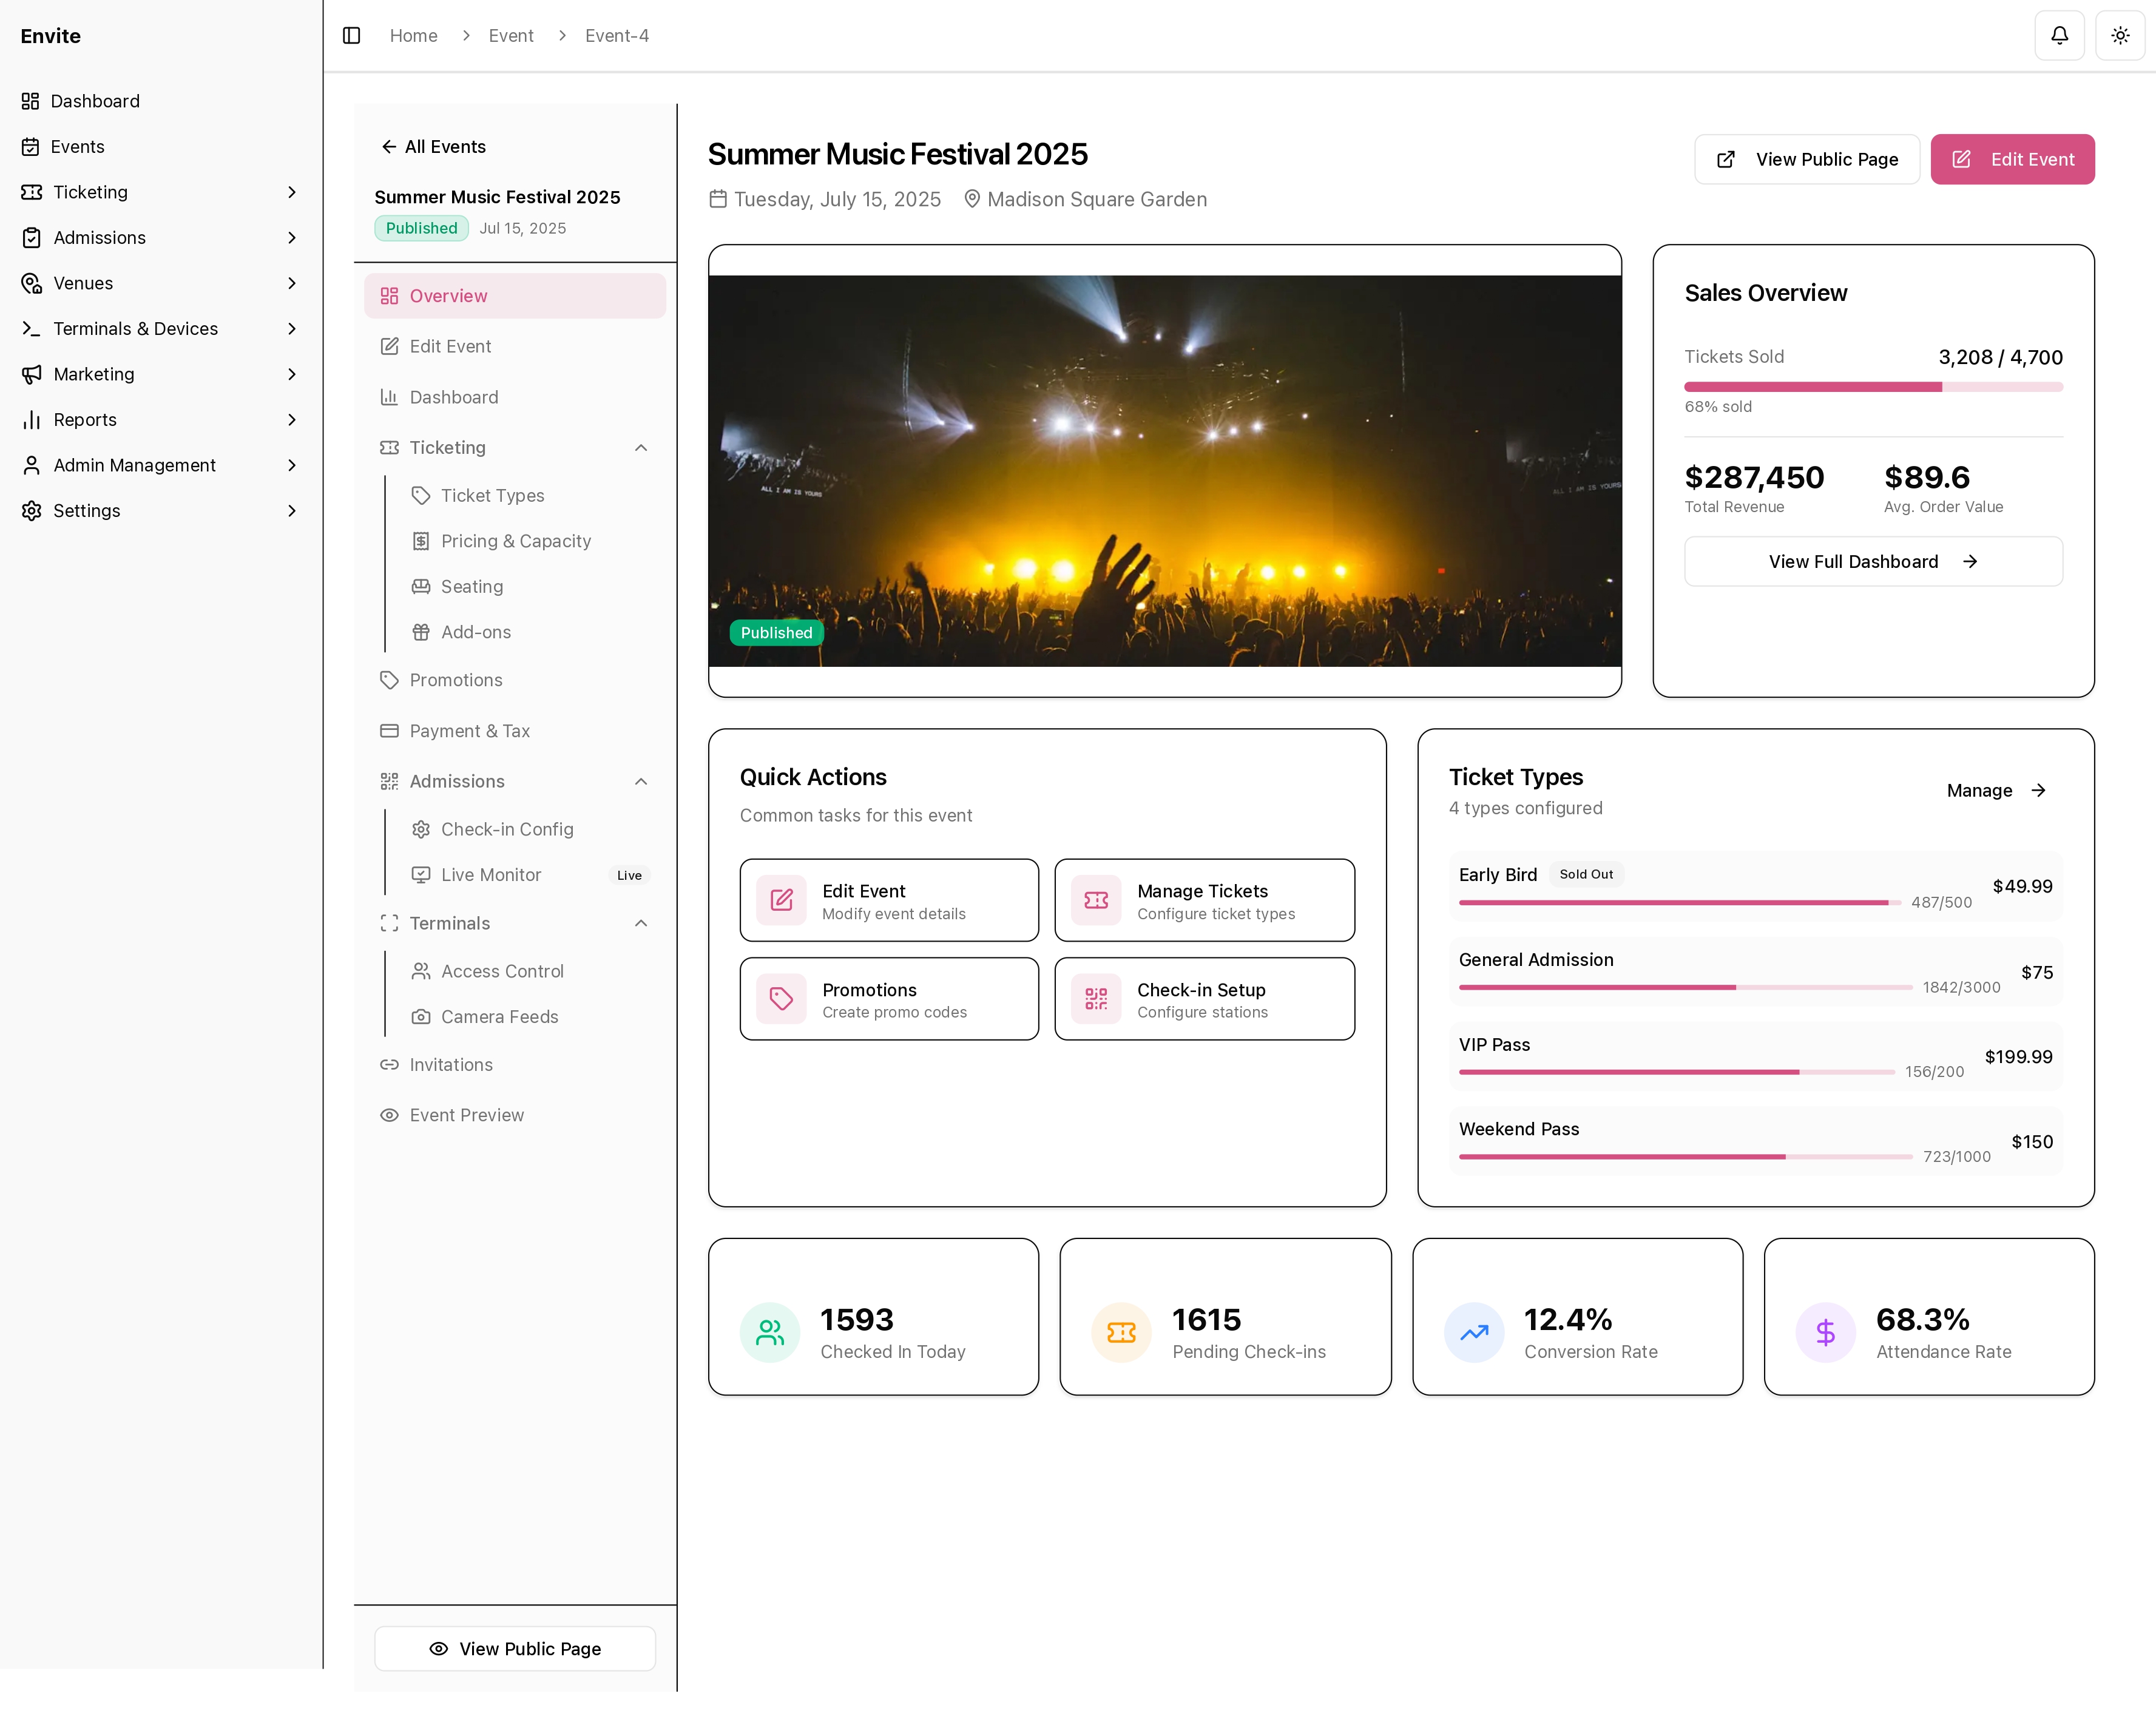Click the Admin Management user icon

(32, 465)
